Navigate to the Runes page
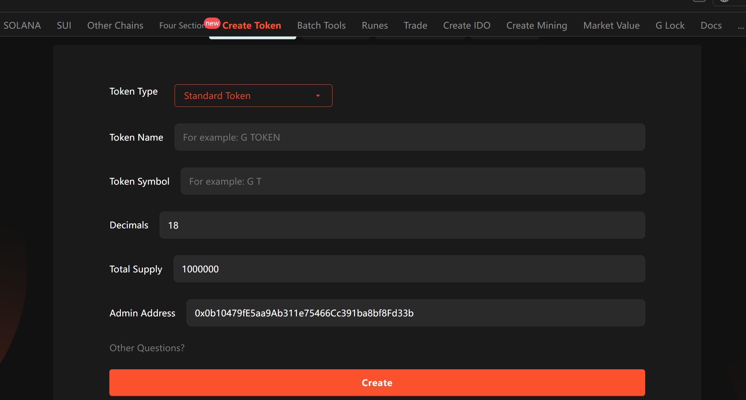 pos(375,25)
